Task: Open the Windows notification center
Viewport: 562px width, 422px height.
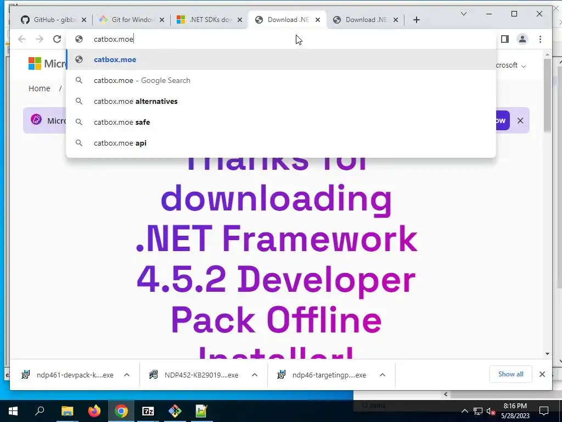Action: point(544,411)
